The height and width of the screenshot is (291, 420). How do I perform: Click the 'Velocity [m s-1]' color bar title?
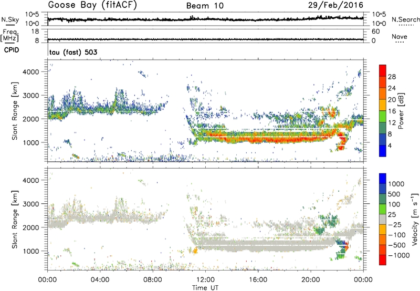tap(415, 219)
